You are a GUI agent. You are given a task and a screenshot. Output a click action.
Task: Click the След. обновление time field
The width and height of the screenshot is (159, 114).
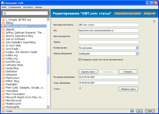point(108,83)
